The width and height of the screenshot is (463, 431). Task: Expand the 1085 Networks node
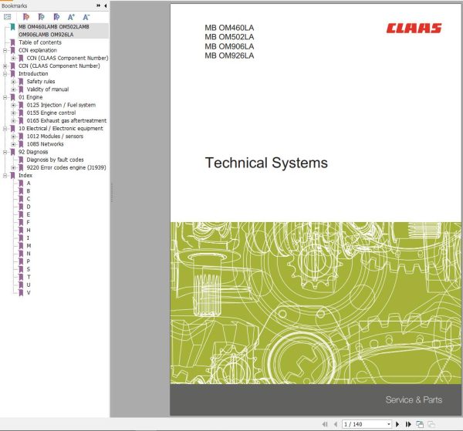[x=13, y=144]
